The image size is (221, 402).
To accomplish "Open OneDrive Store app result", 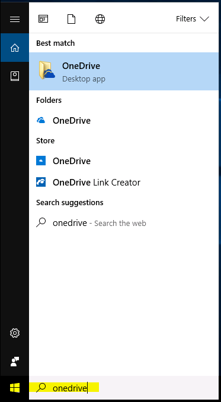I will (124, 161).
